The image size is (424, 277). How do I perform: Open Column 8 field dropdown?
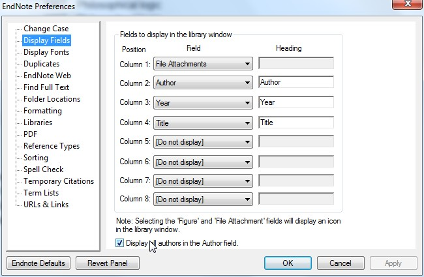[x=203, y=199]
